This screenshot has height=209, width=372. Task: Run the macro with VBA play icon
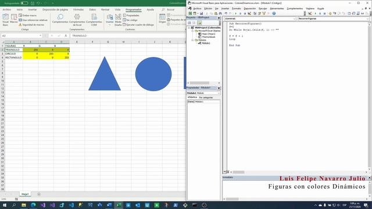(x=235, y=13)
